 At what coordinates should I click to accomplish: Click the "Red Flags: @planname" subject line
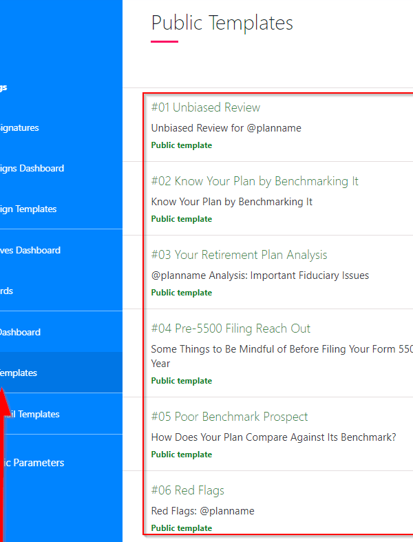tap(202, 511)
